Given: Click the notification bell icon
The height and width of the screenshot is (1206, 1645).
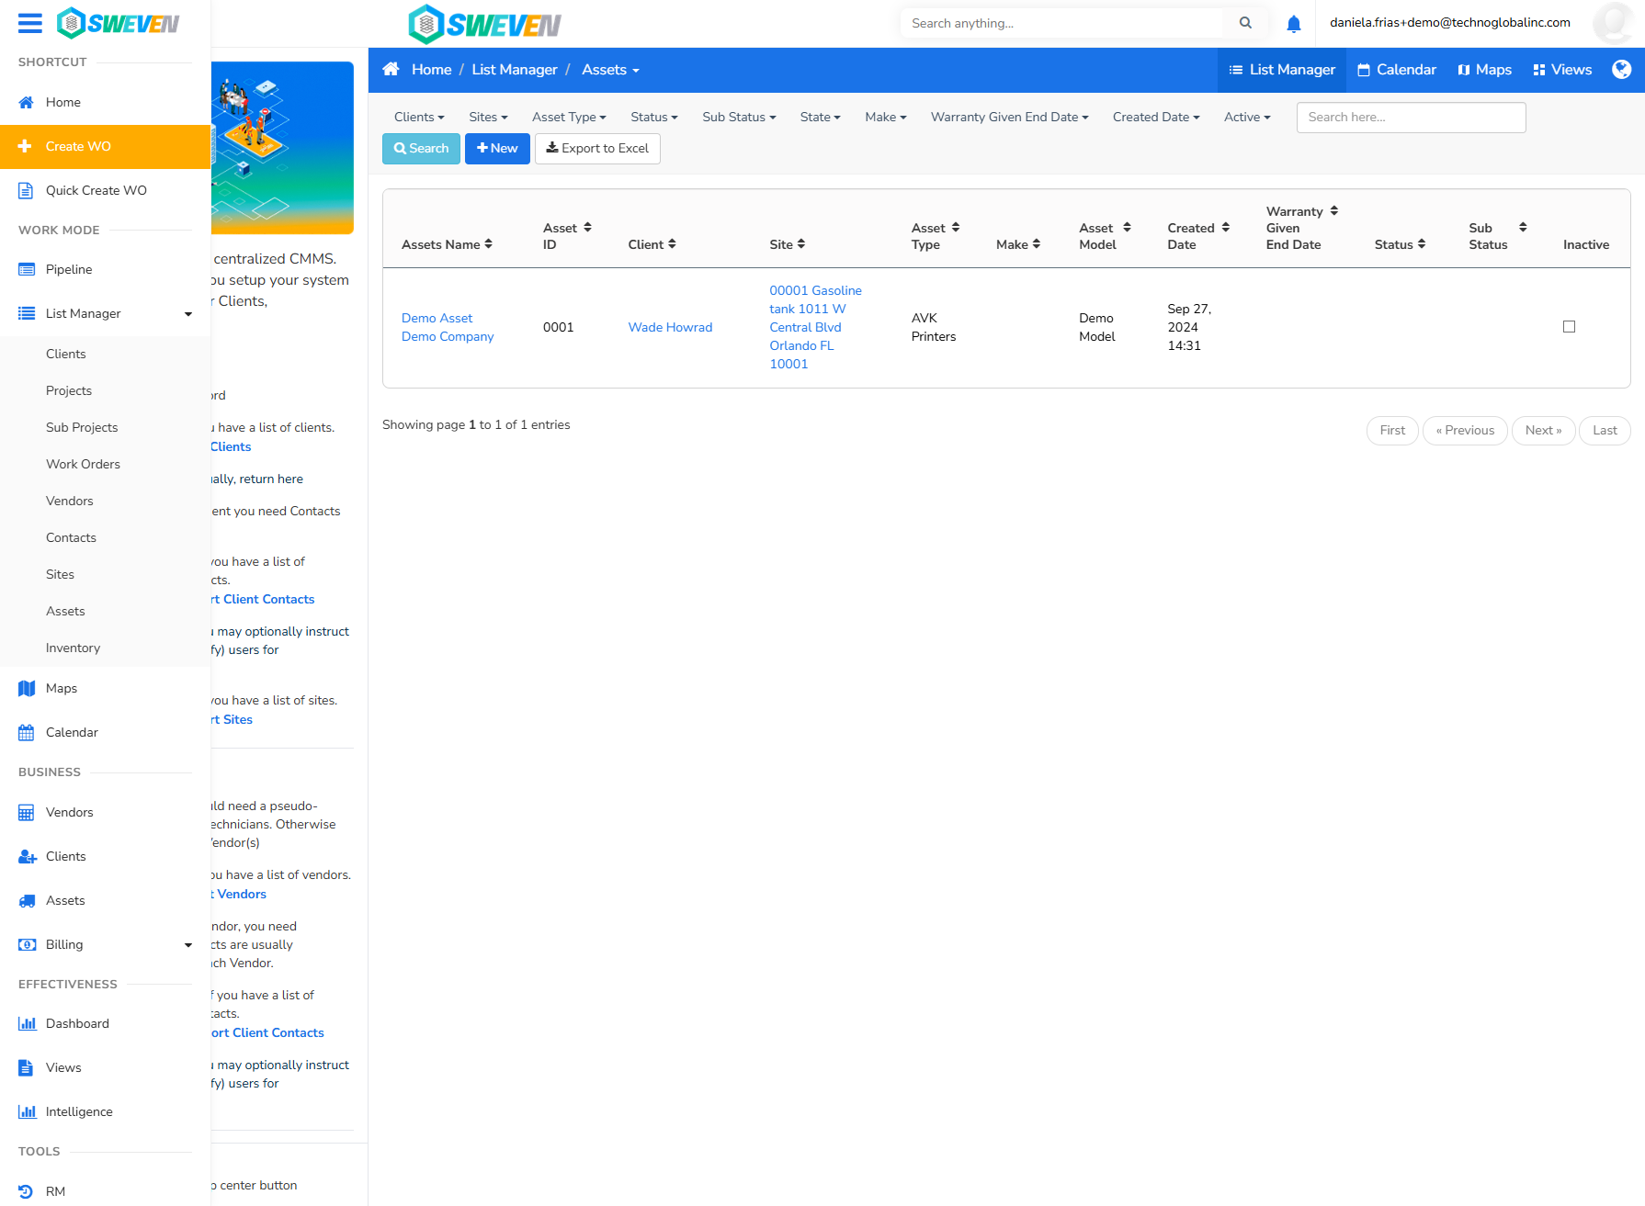Looking at the screenshot, I should 1293,24.
